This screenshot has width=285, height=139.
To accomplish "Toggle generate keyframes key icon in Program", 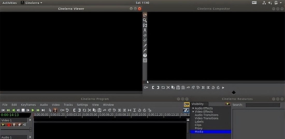I will [x=62, y=110].
